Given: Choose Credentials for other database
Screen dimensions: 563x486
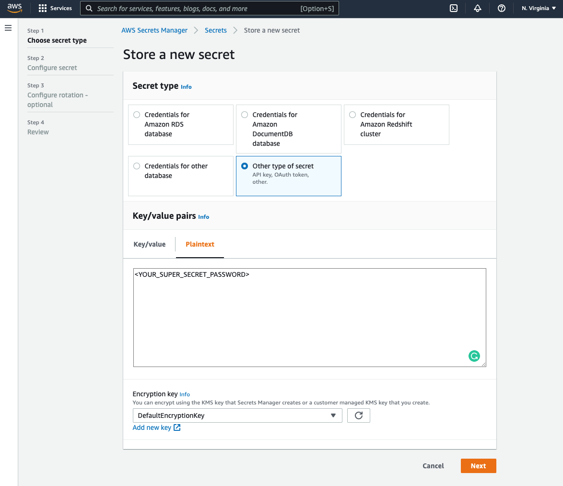Looking at the screenshot, I should [137, 166].
